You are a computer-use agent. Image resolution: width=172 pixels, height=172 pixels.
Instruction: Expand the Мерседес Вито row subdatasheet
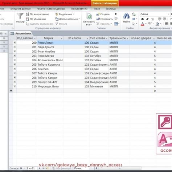click(15, 86)
